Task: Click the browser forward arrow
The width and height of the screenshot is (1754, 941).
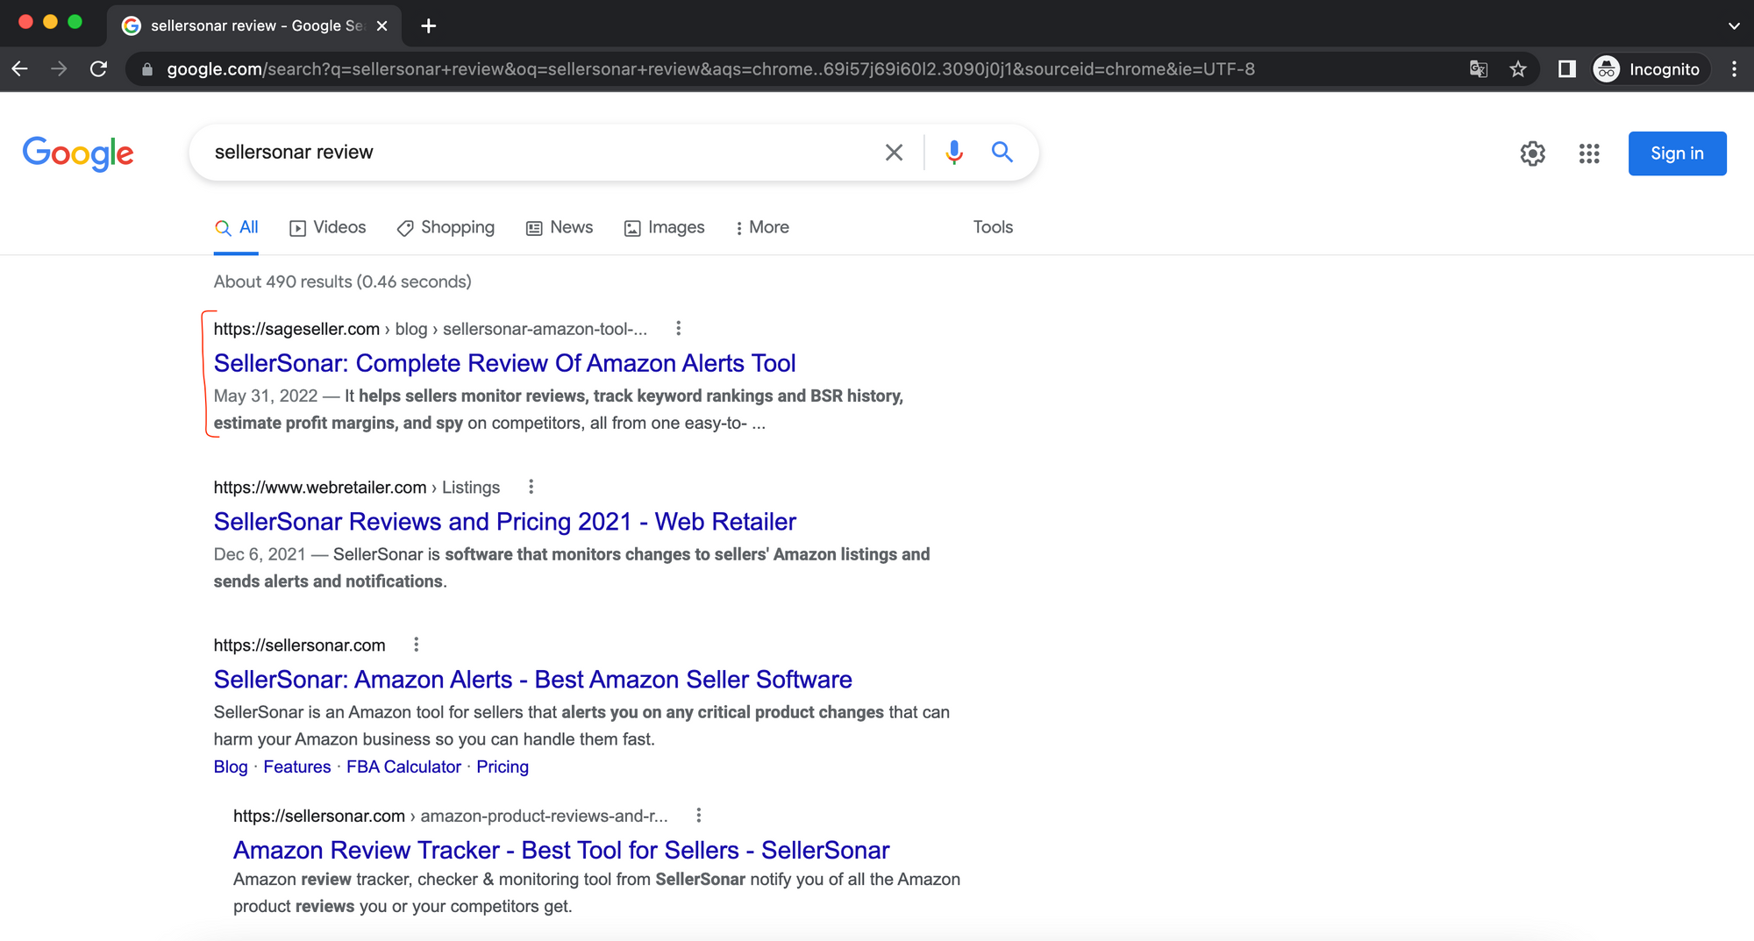Action: (x=59, y=69)
